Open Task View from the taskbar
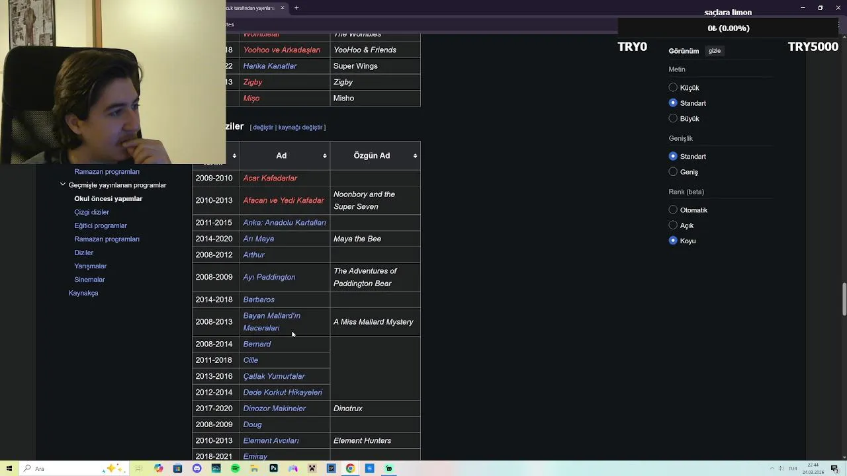 click(139, 468)
